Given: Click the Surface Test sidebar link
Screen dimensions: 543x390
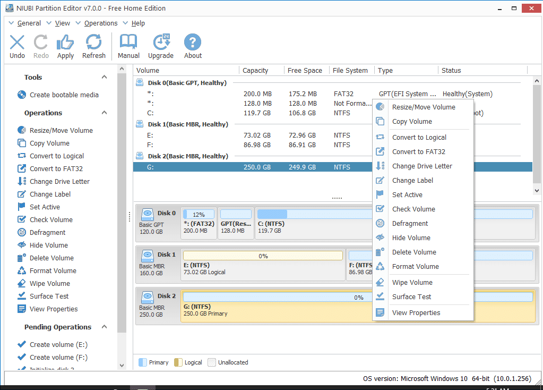Looking at the screenshot, I should coord(49,296).
